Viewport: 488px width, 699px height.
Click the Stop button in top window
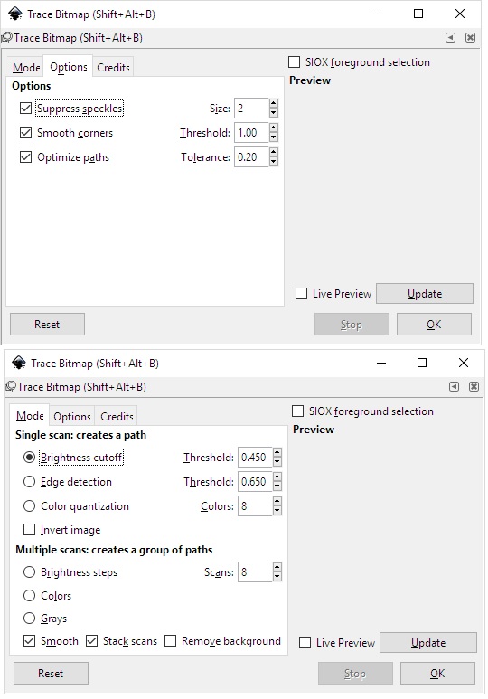click(x=352, y=324)
